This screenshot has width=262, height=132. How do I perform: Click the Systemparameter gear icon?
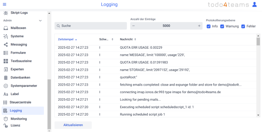6,86
